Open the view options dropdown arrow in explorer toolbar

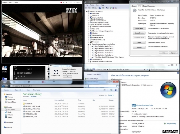pyautogui.click(x=107, y=90)
